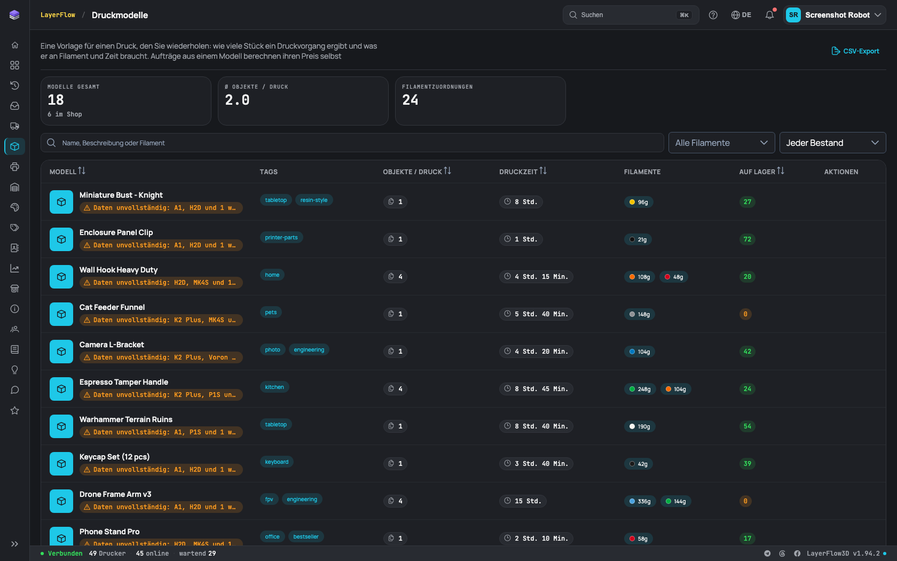Open the history clock icon in sidebar
897x561 pixels.
click(x=14, y=85)
